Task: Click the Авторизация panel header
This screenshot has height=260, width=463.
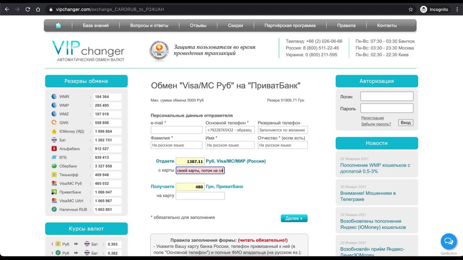Action: click(x=377, y=81)
